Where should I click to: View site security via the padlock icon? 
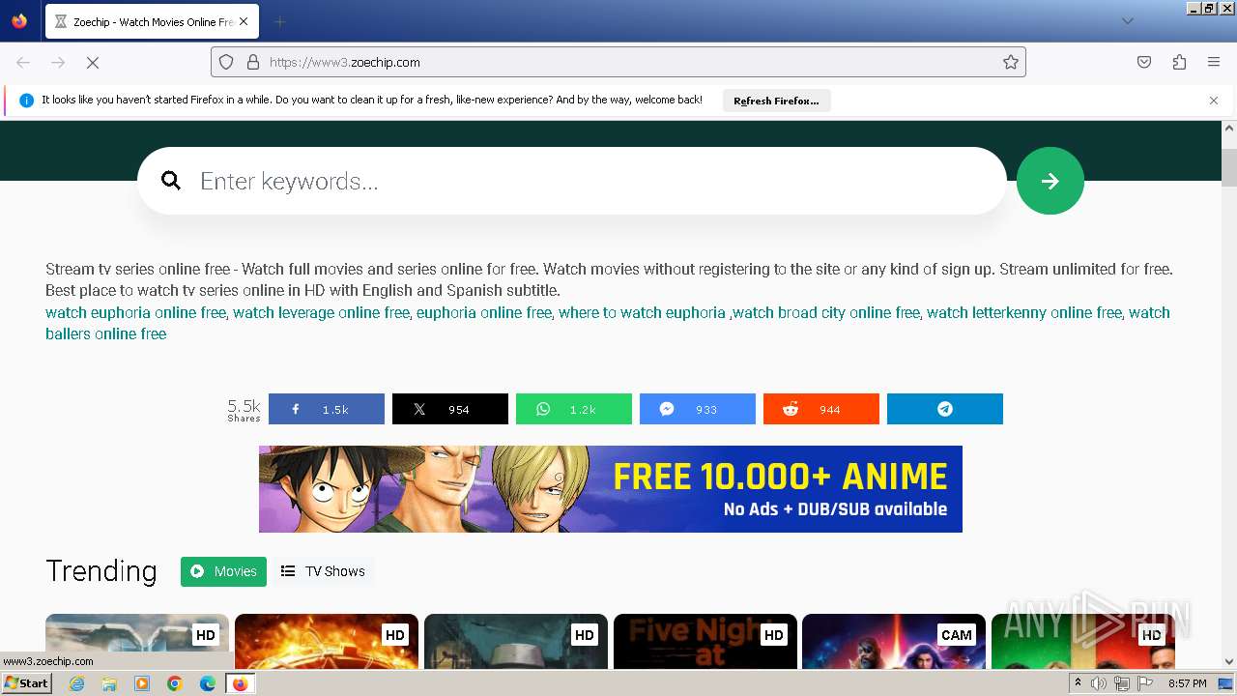coord(253,62)
